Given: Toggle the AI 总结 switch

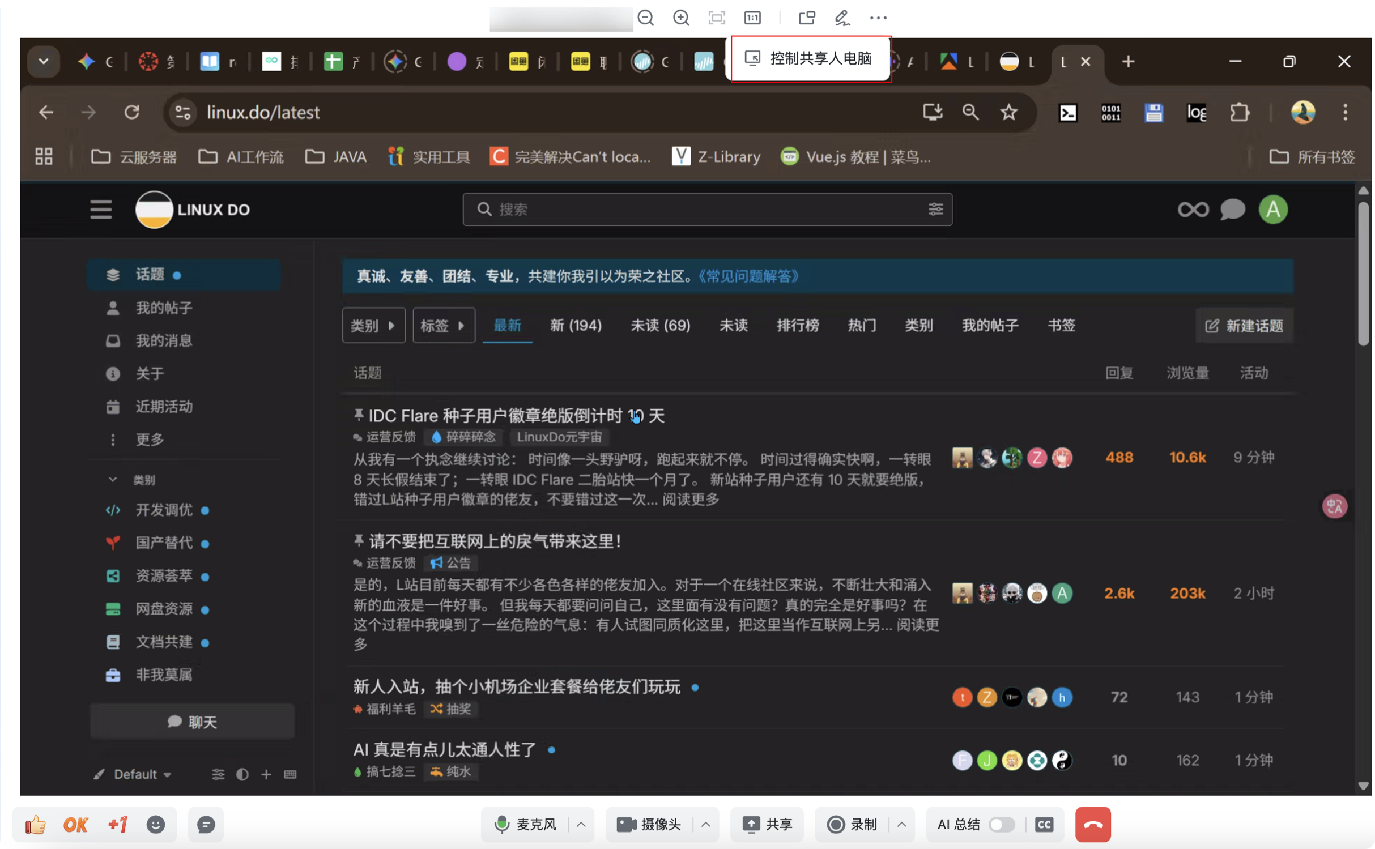Looking at the screenshot, I should (x=1001, y=824).
